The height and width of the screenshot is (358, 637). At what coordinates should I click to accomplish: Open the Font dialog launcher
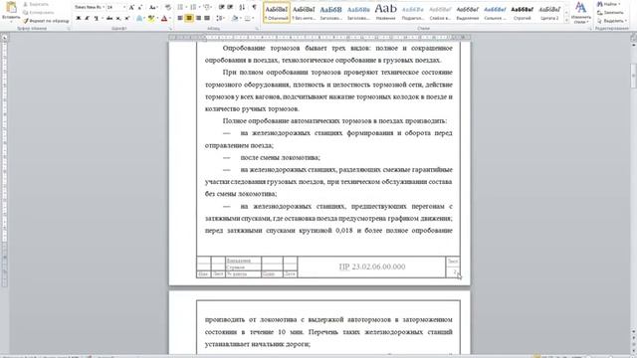click(x=170, y=29)
